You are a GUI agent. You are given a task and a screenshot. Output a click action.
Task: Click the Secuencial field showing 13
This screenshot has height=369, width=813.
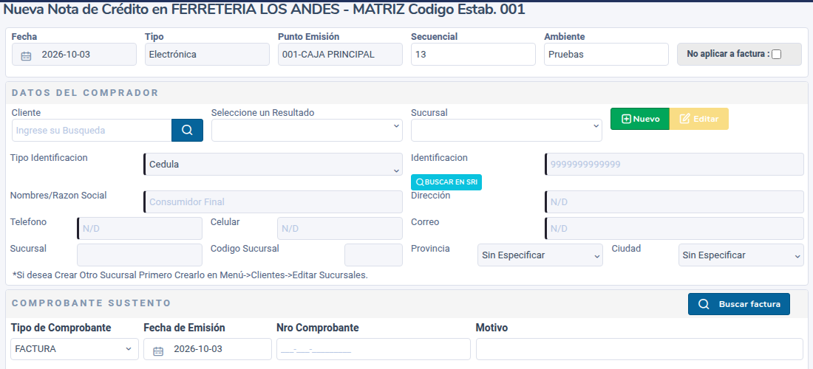pyautogui.click(x=473, y=55)
